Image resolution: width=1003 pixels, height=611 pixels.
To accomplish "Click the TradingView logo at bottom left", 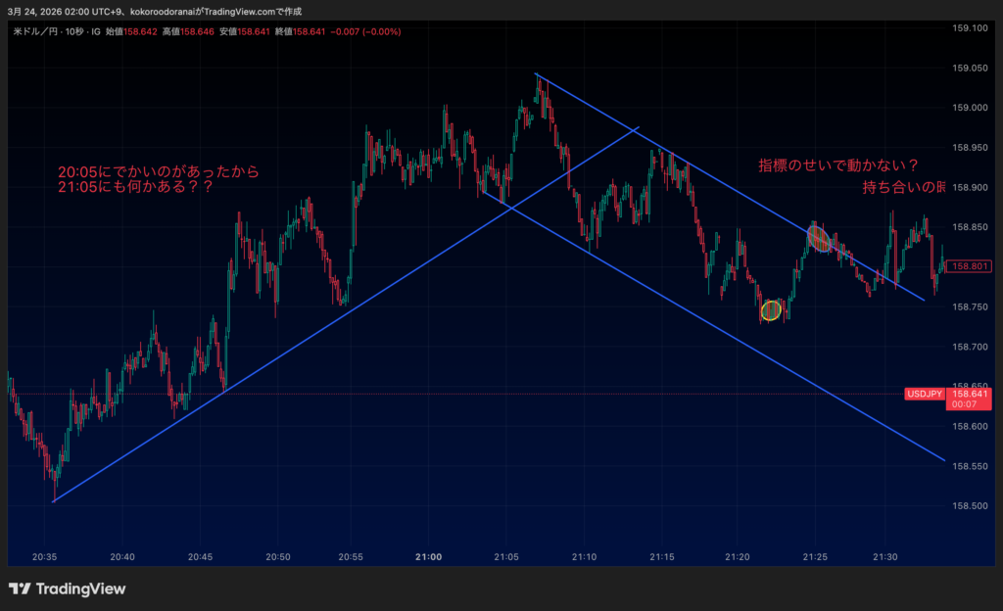I will (67, 588).
